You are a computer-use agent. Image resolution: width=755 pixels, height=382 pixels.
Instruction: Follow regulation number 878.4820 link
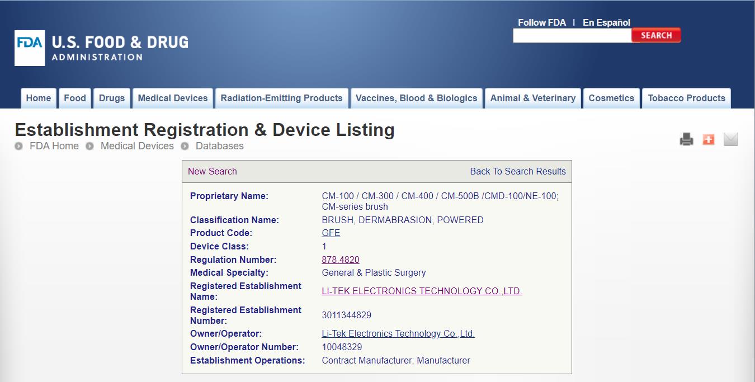pos(341,260)
